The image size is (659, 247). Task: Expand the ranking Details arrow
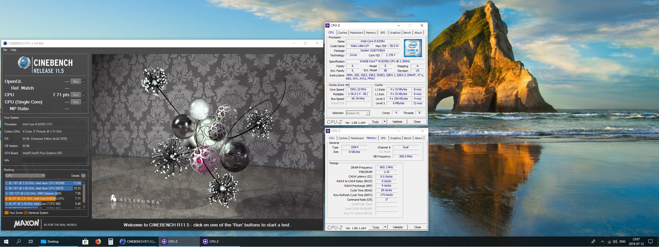pyautogui.click(x=83, y=176)
